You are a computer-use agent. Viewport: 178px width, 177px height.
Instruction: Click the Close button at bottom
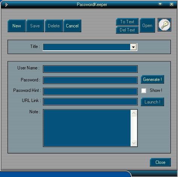160,162
